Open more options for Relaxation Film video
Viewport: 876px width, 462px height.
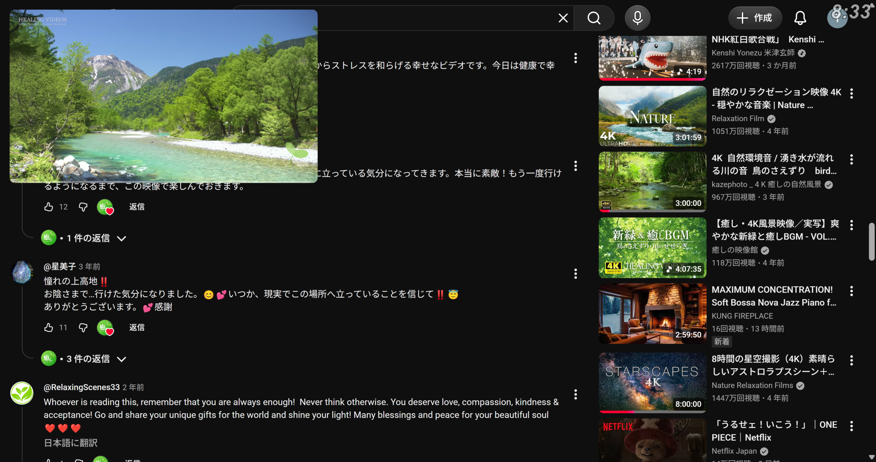[851, 93]
